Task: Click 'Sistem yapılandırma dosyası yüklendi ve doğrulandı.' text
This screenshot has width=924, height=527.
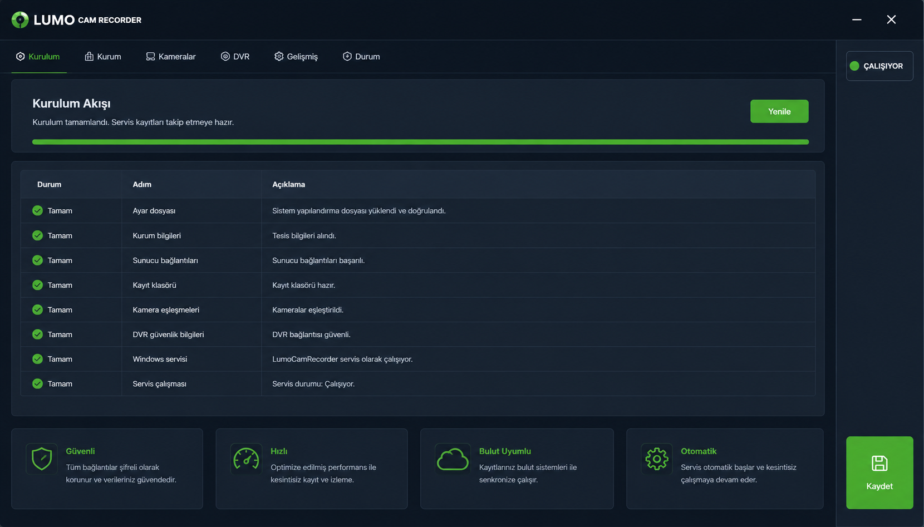Action: 359,210
